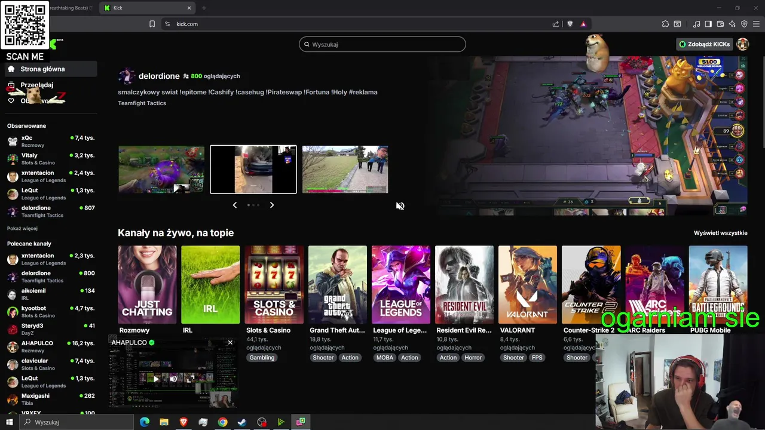
Task: Open the IRL category card
Action: pos(210,285)
